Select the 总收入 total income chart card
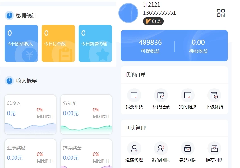 click(x=30, y=114)
